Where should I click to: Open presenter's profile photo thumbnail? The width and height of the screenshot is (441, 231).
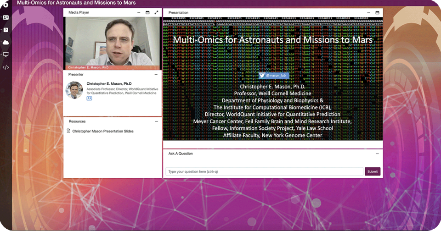[x=74, y=90]
